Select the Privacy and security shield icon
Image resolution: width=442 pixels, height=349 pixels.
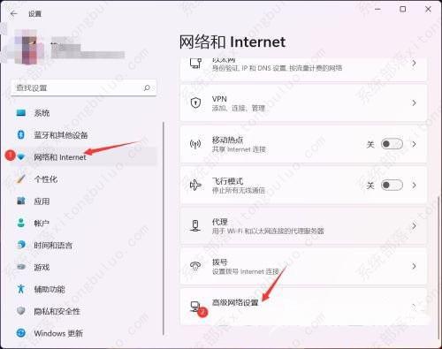(20, 311)
